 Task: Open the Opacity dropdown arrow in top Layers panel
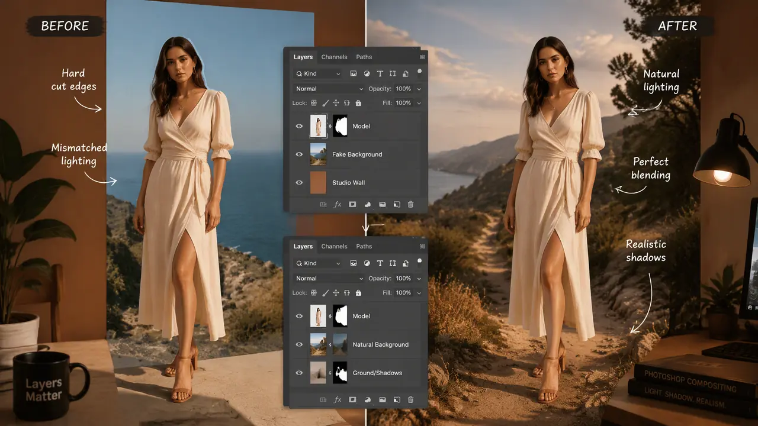(419, 89)
